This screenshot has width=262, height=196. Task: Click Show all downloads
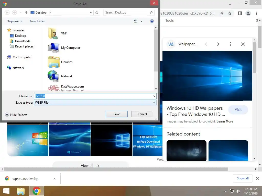tap(243, 178)
